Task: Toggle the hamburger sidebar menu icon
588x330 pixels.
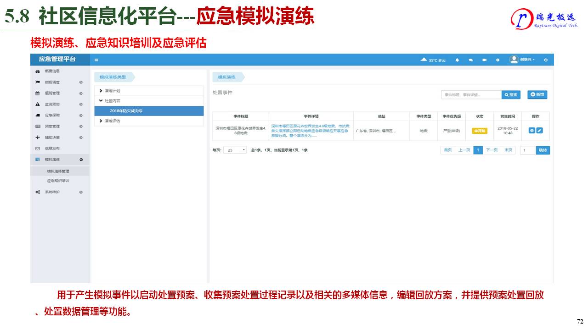Action: tap(96, 60)
